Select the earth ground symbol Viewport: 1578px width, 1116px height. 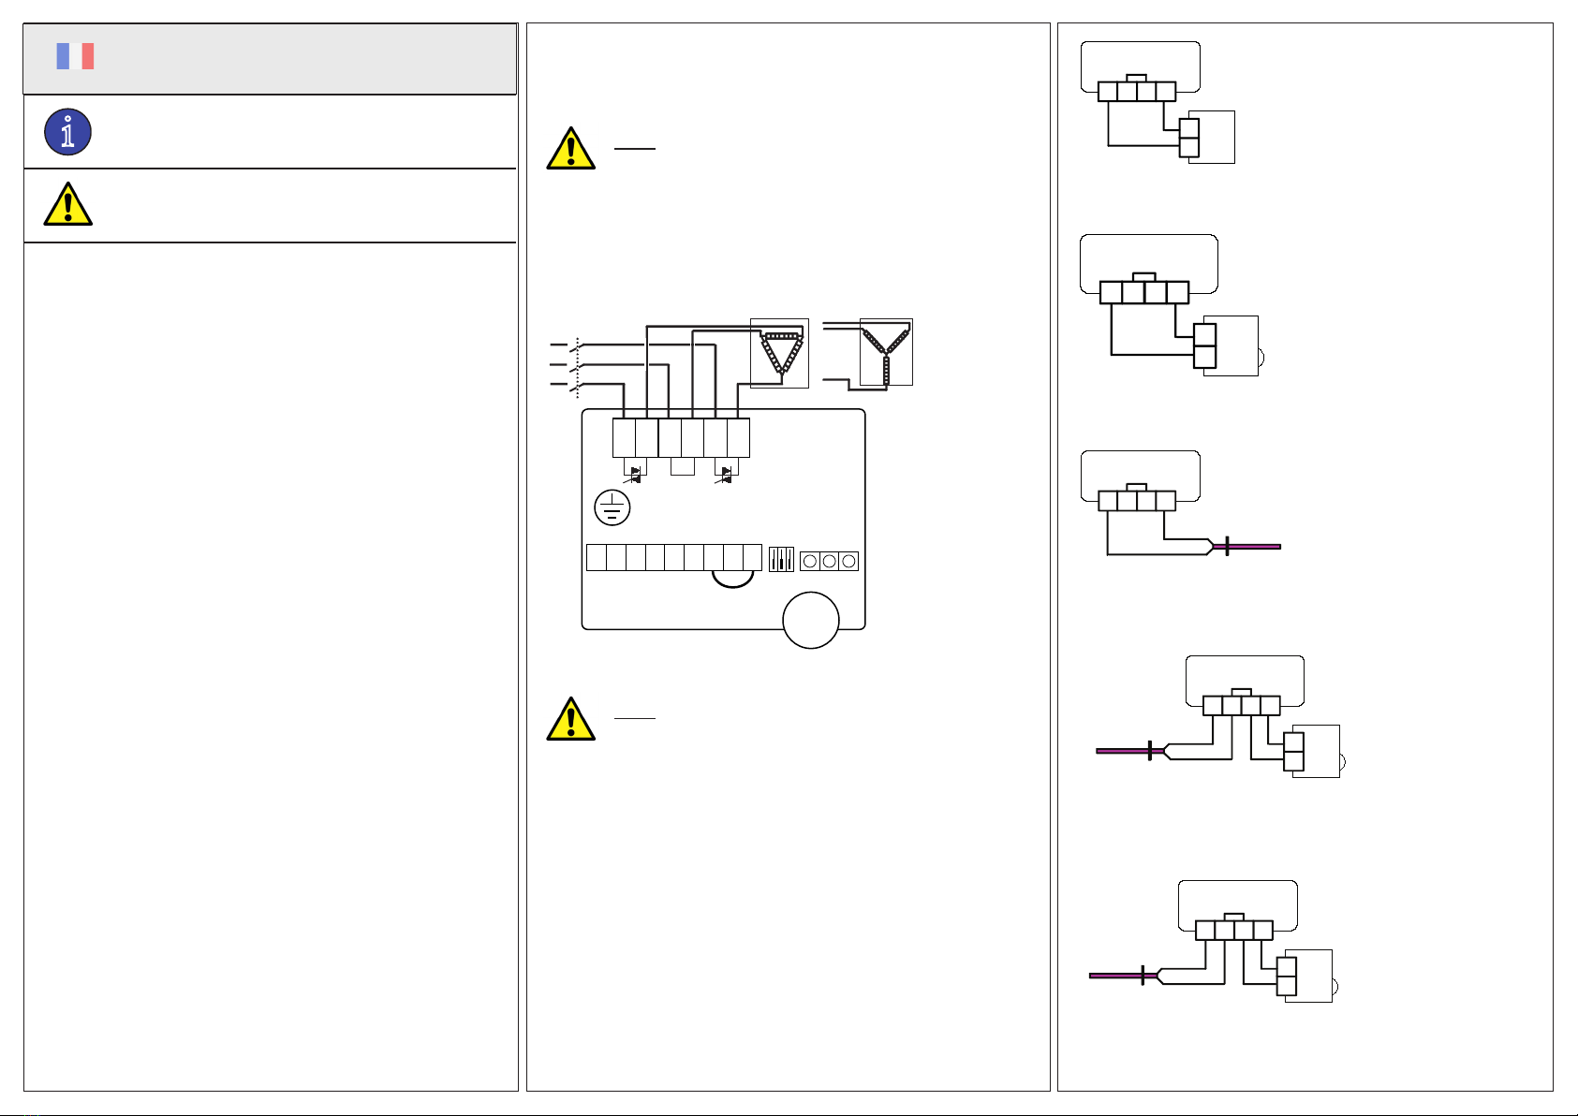tap(612, 507)
